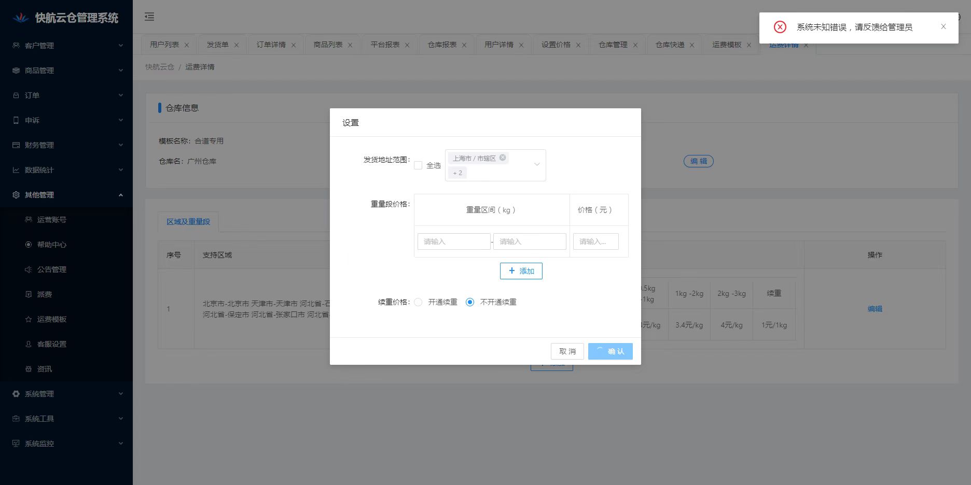The height and width of the screenshot is (485, 971).
Task: Open 资讯 submenu item
Action: click(x=66, y=369)
